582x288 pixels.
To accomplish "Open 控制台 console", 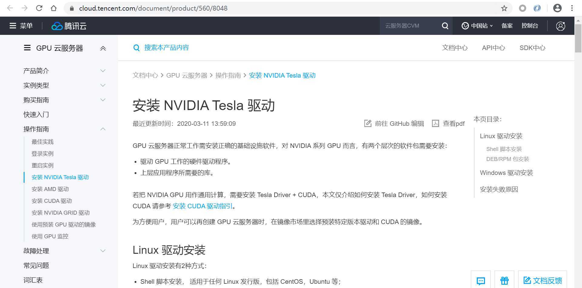I will coord(530,26).
